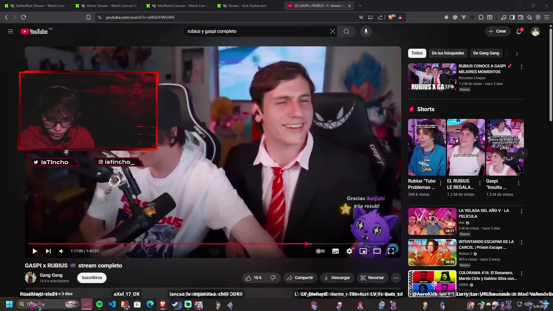Screen dimensions: 553x311
Task: Switch to the Vector Stream tab
Action: point(107,6)
